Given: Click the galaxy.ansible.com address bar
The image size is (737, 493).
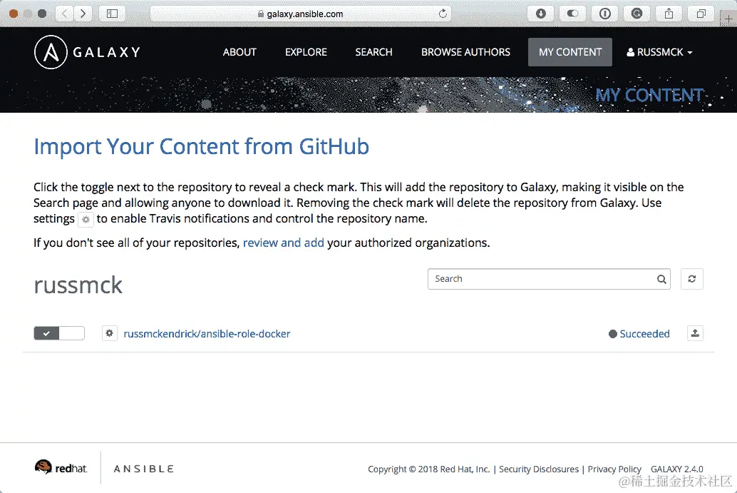Looking at the screenshot, I should pyautogui.click(x=301, y=14).
